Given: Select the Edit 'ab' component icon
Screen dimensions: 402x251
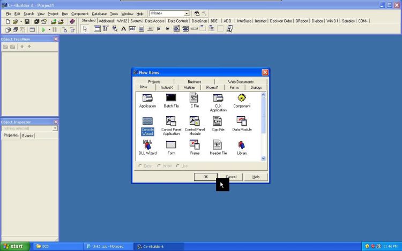Looking at the screenshot, I should click(x=132, y=29).
